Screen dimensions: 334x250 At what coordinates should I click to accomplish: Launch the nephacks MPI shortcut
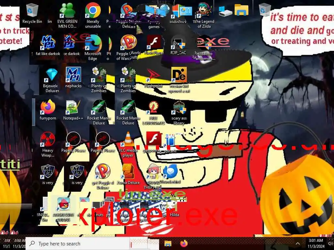[x=73, y=77]
